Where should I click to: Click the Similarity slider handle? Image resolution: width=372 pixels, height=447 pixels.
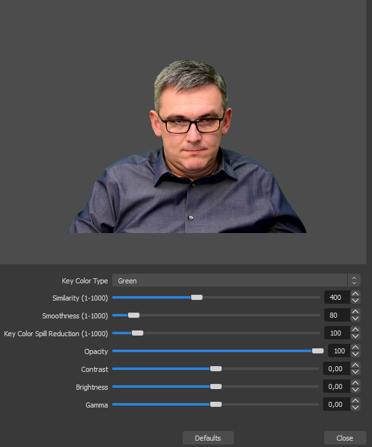[197, 297]
